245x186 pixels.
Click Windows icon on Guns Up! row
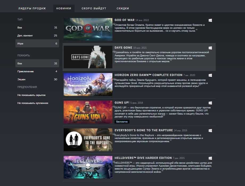[210, 103]
